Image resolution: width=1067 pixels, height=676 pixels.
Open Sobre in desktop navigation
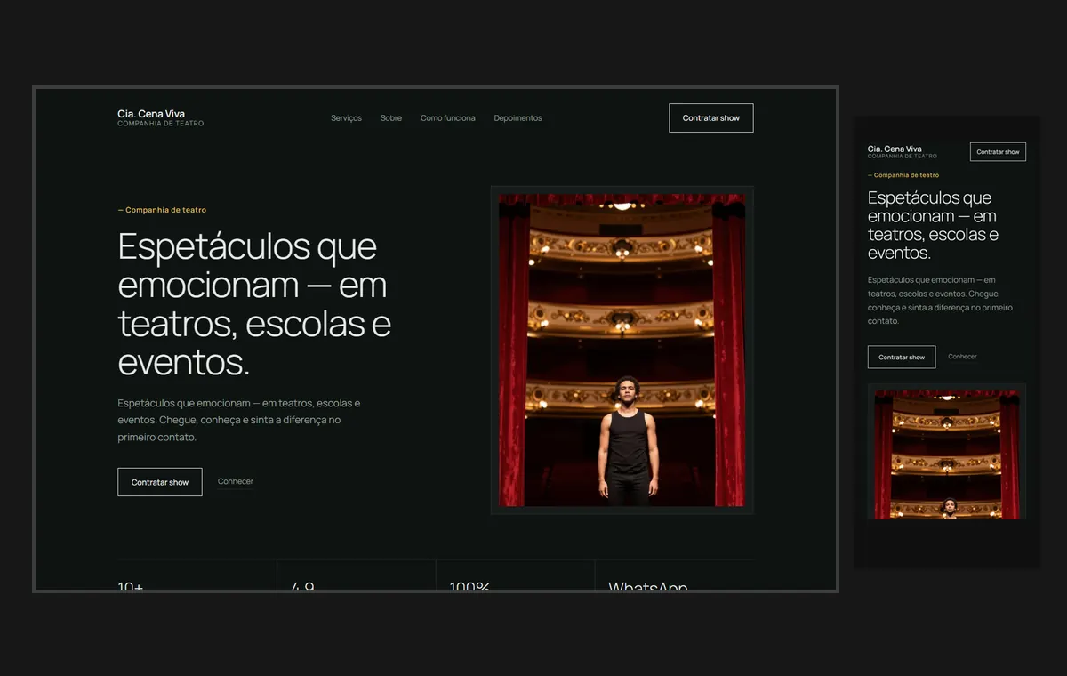[x=391, y=118]
